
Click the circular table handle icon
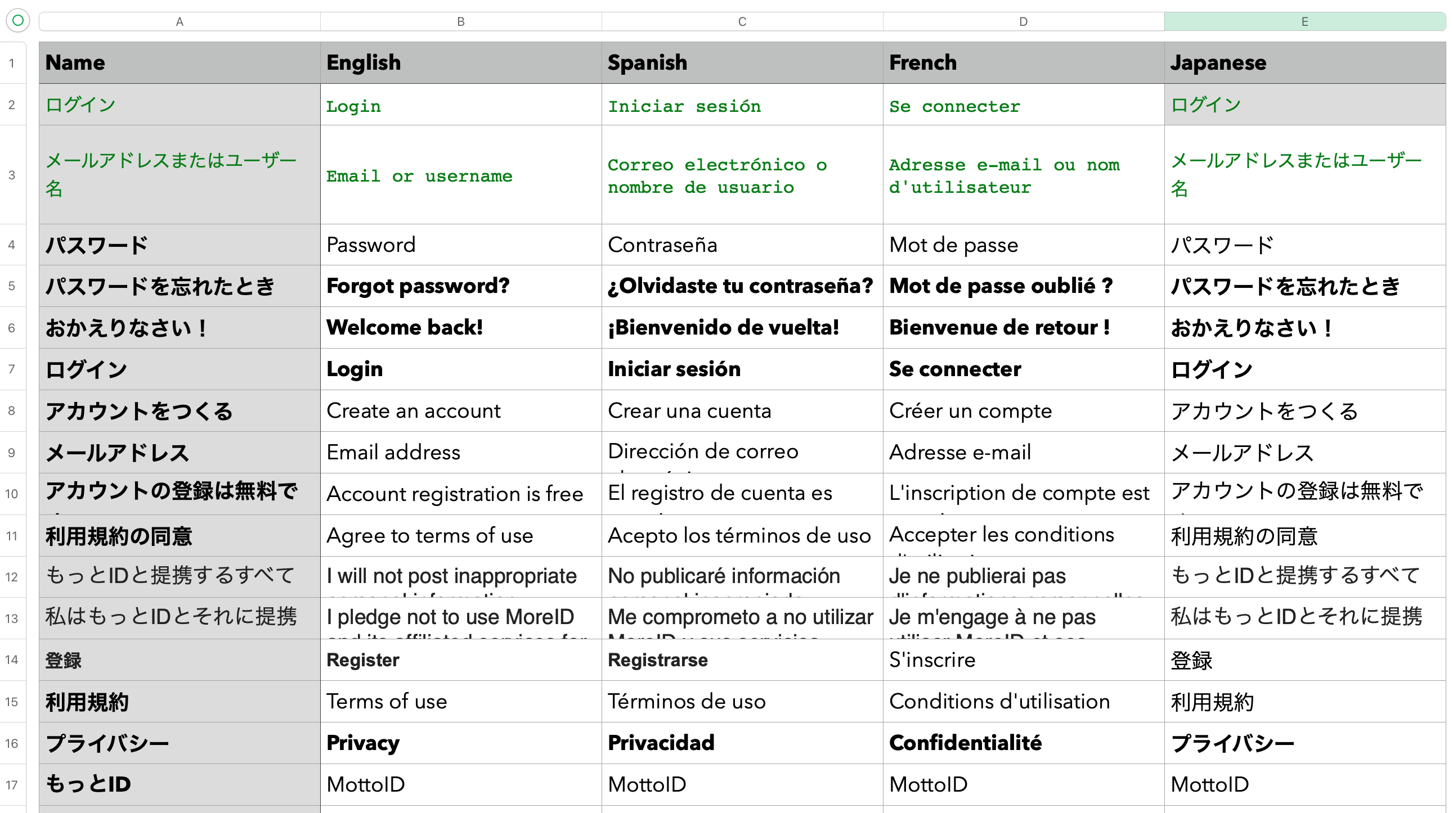coord(17,21)
